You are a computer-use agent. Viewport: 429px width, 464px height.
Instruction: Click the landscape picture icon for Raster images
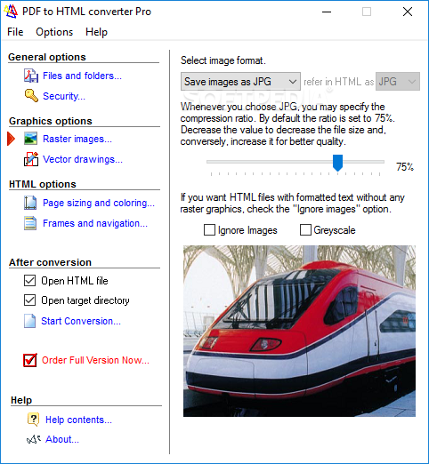click(x=30, y=139)
